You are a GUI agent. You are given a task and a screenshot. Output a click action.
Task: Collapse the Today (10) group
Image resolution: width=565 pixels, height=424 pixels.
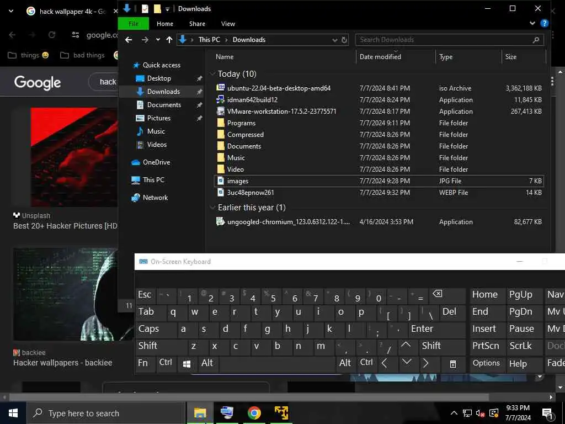[212, 74]
